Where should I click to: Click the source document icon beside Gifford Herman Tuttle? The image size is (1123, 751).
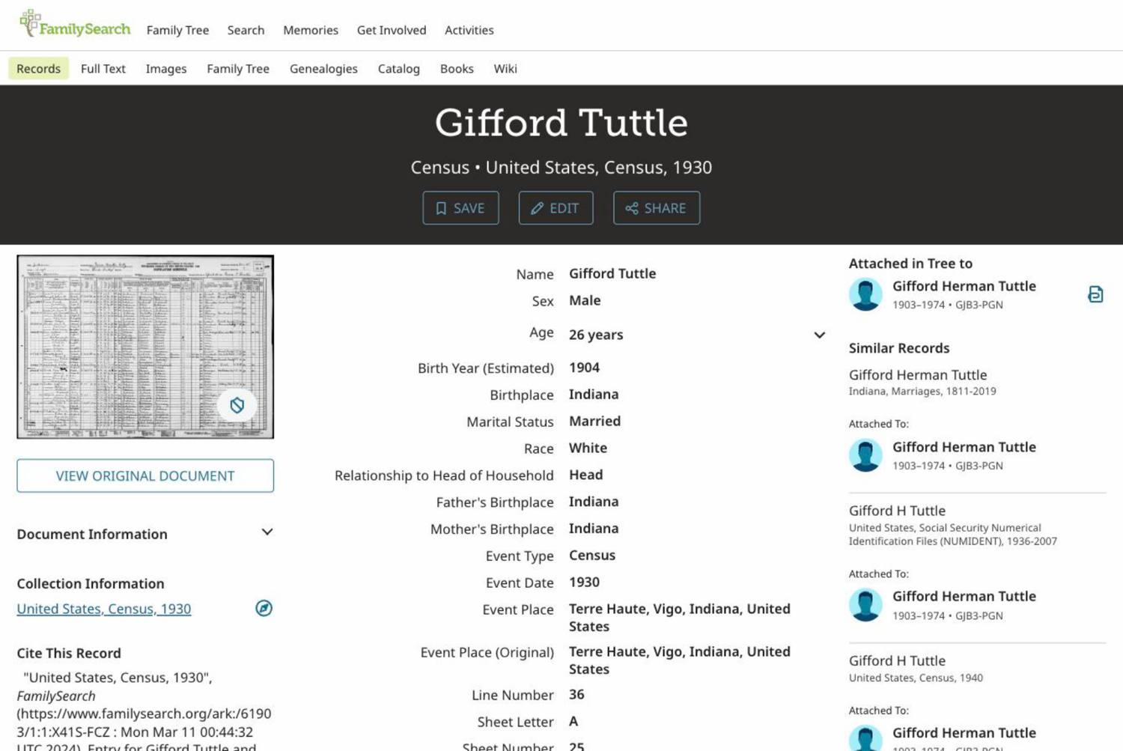coord(1095,294)
